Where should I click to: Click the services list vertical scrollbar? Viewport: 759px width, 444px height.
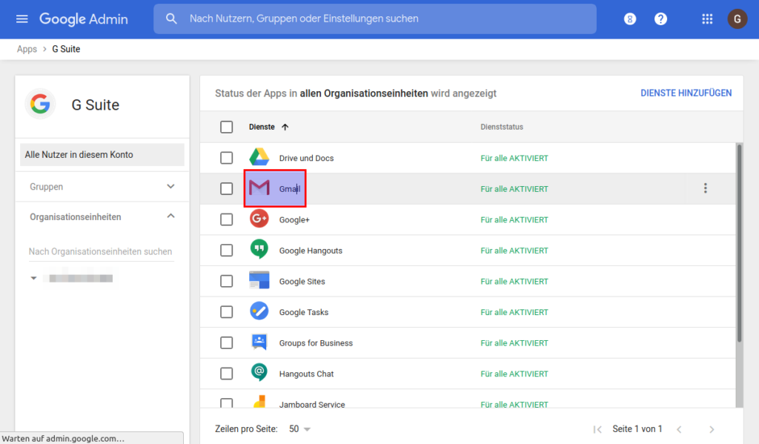coord(739,242)
